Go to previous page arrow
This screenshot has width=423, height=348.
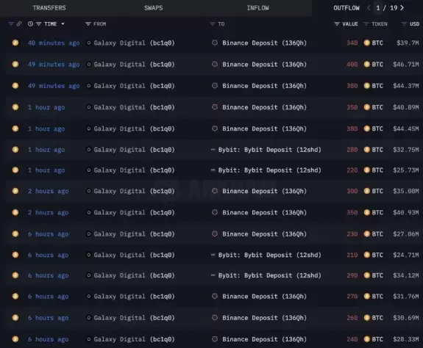[x=369, y=8]
